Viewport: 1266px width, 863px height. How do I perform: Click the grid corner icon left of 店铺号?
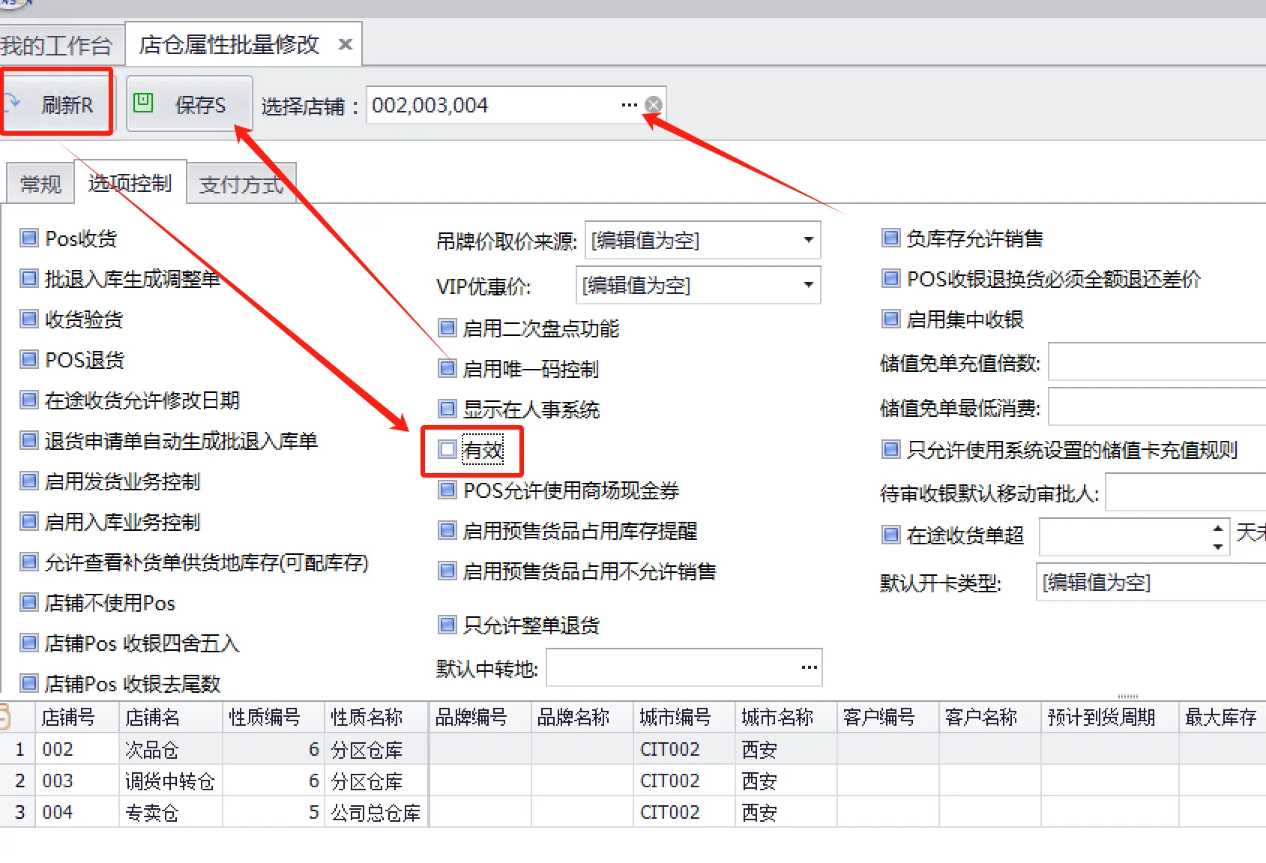[x=6, y=717]
